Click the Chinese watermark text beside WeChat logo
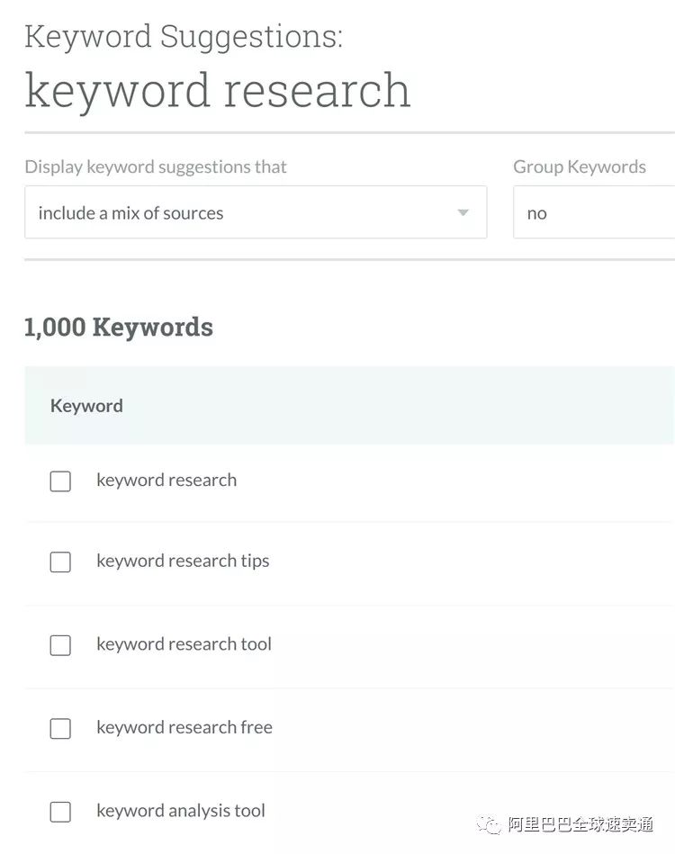675x854 pixels. [580, 823]
